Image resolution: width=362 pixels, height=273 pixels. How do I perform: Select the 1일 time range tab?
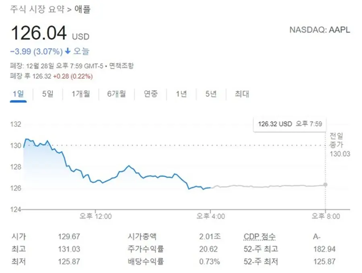[x=18, y=94]
